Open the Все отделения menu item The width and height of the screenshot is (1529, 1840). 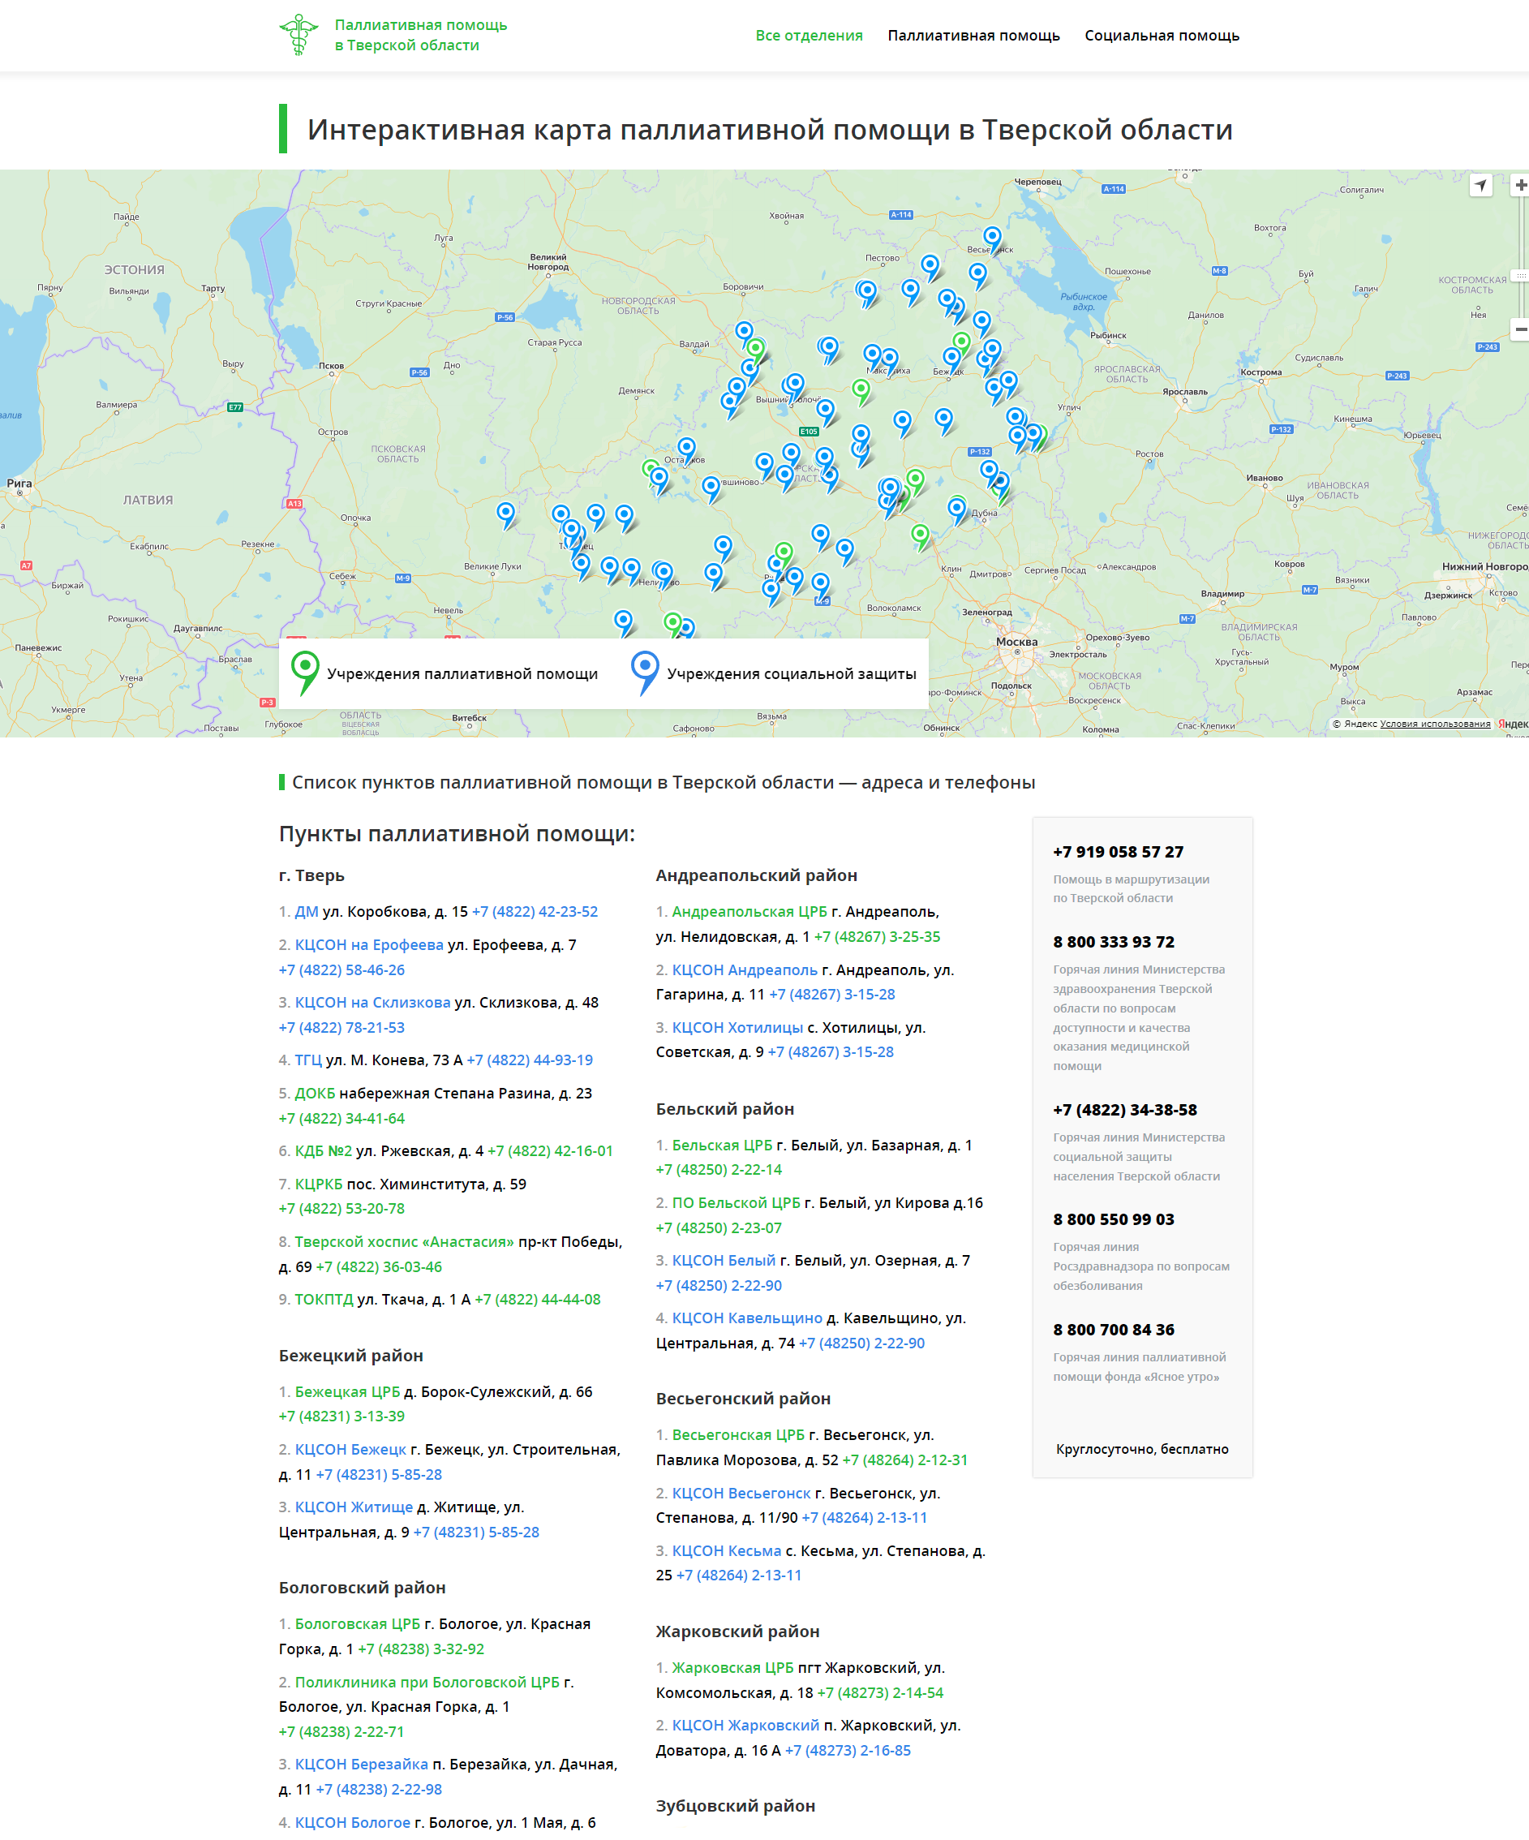[x=809, y=36]
